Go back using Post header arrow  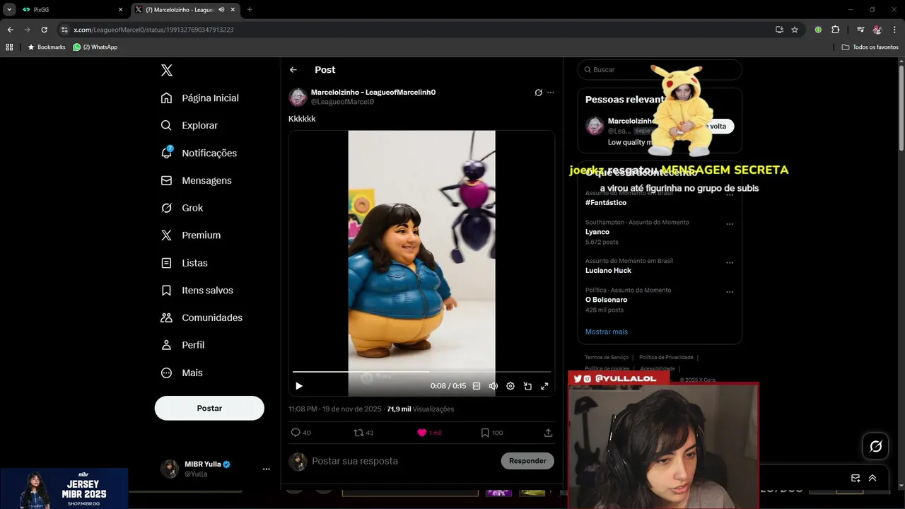pos(293,70)
